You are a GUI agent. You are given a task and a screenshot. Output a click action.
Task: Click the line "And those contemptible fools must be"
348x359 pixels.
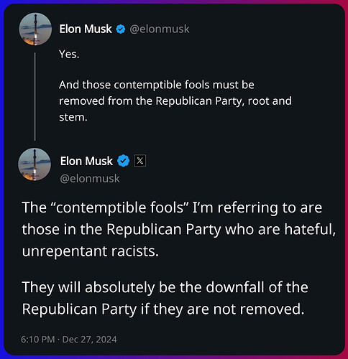point(157,85)
